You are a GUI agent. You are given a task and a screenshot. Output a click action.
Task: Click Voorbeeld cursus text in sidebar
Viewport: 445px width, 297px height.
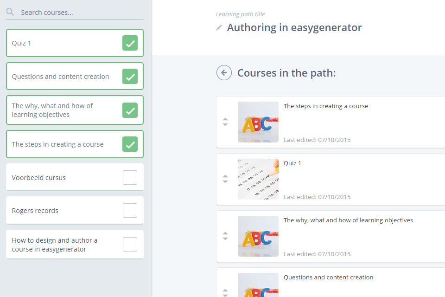pyautogui.click(x=38, y=178)
